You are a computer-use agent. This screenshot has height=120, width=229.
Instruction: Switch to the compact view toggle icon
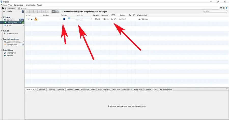pyautogui.click(x=58, y=11)
